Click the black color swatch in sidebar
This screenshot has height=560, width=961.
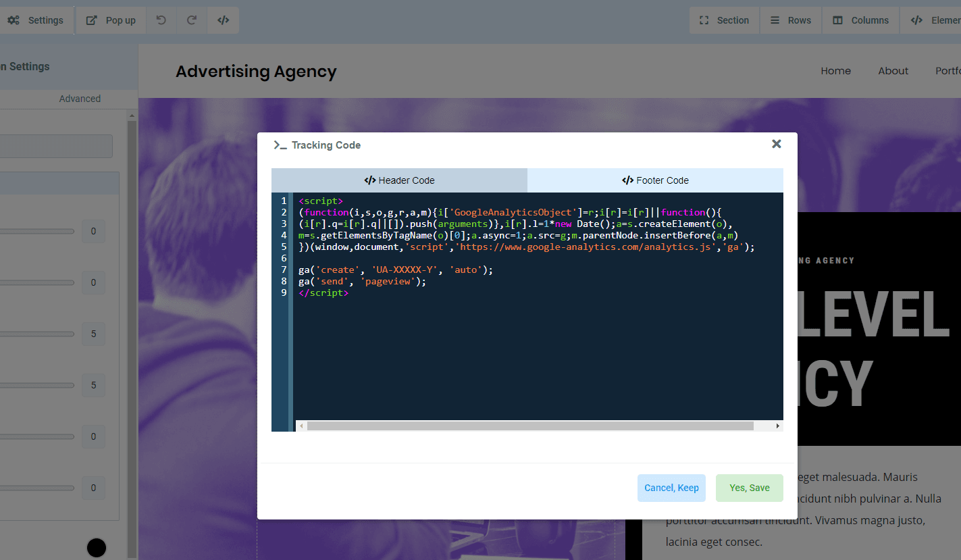pos(97,547)
